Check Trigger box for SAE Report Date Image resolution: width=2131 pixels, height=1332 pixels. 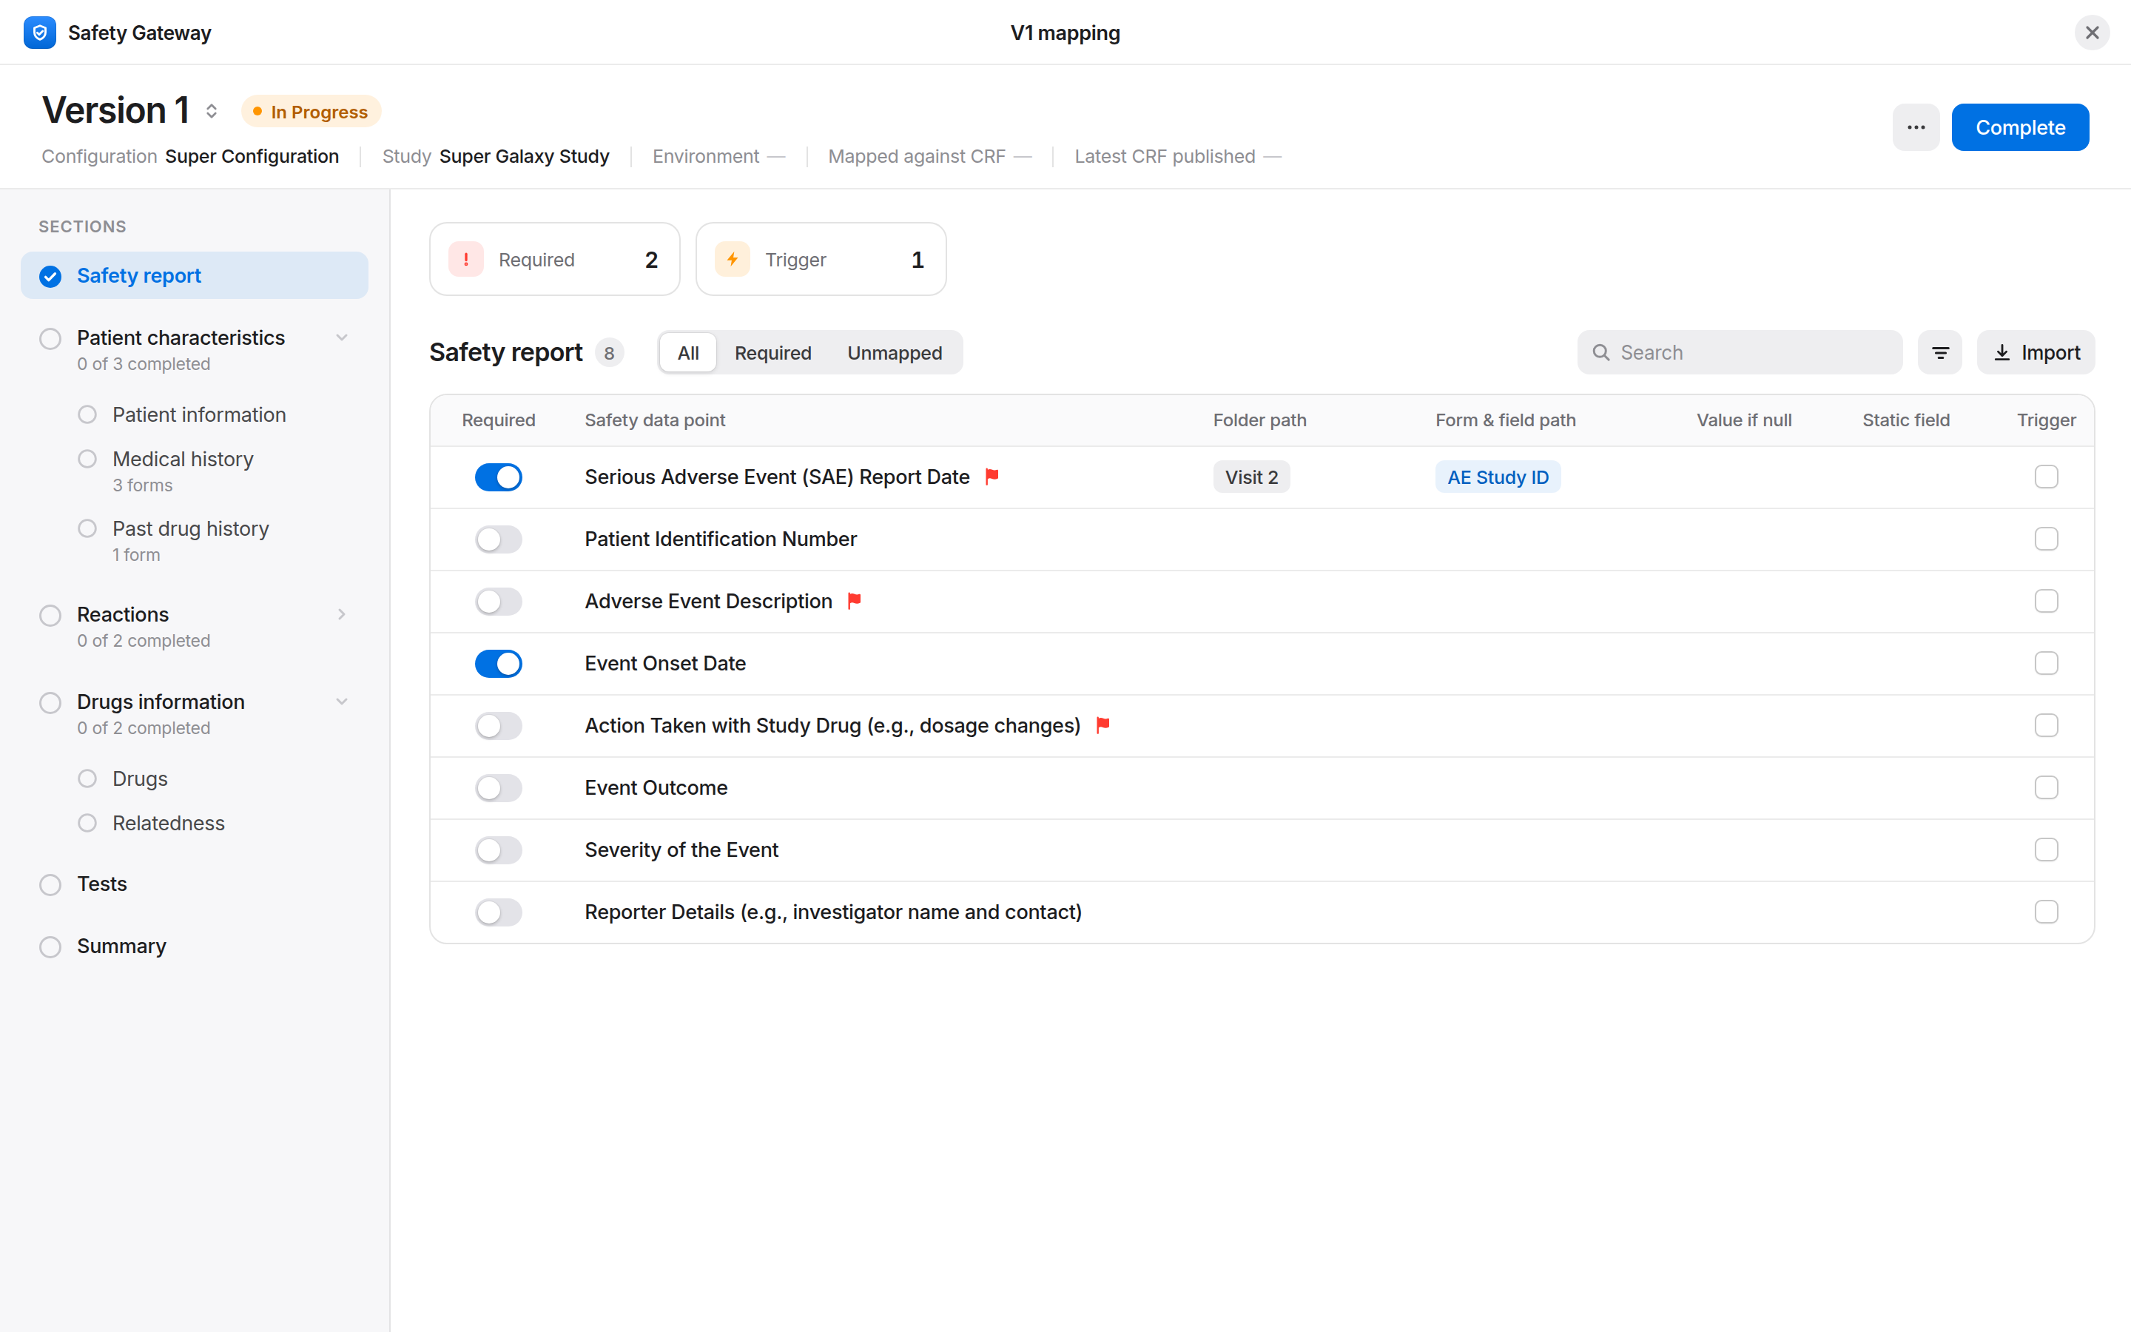tap(2047, 477)
